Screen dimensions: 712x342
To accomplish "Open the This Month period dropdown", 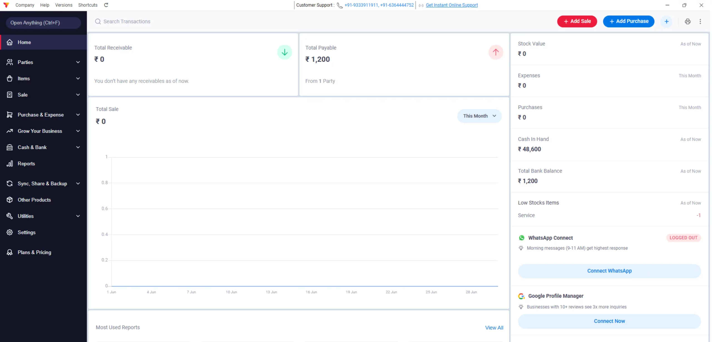I will [x=479, y=116].
